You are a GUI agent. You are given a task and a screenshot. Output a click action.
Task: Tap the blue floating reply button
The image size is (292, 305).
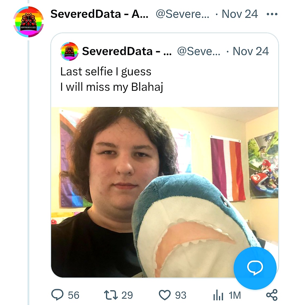point(255,268)
